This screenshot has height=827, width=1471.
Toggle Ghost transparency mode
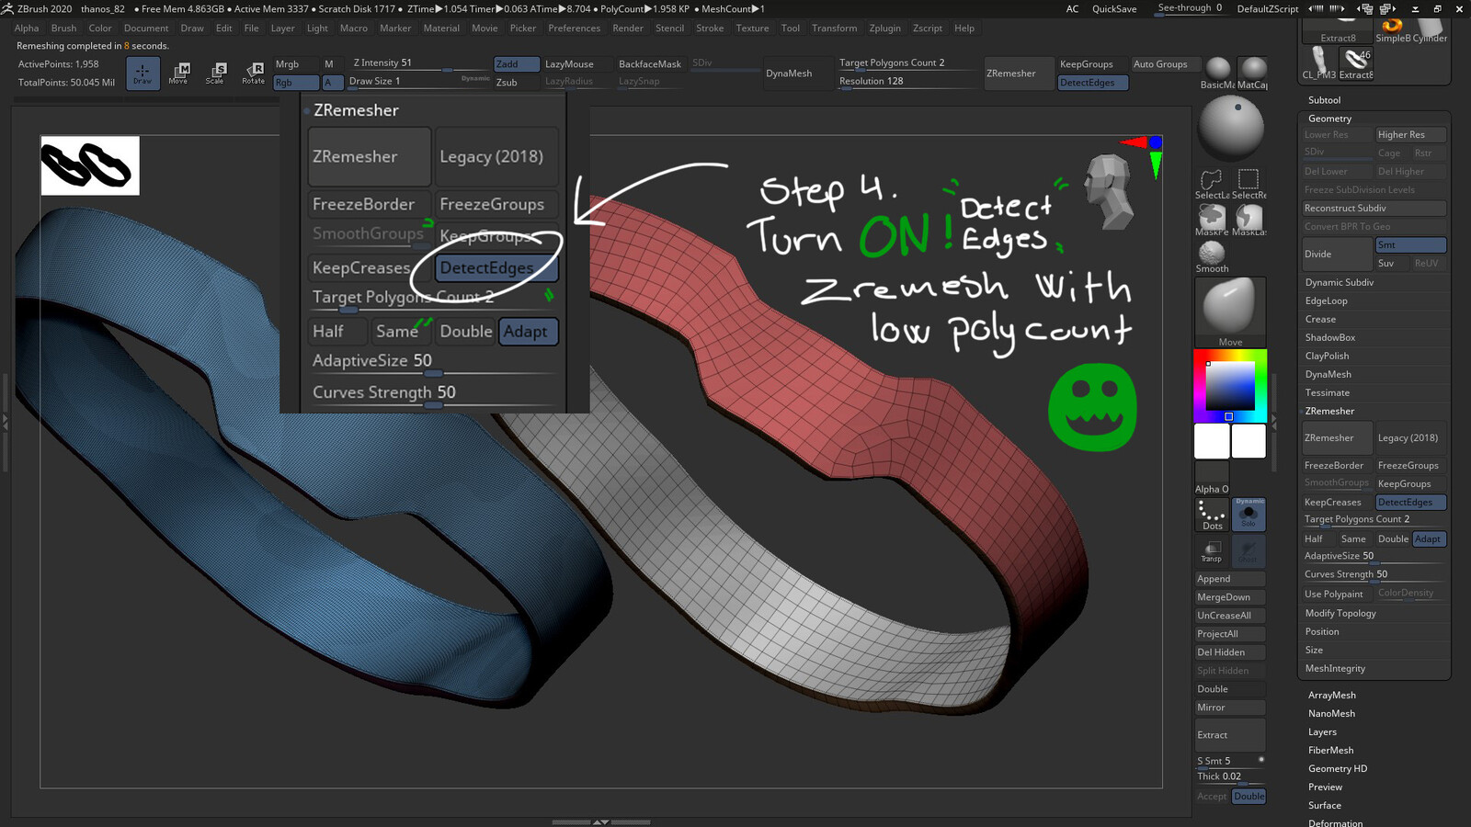[1249, 551]
